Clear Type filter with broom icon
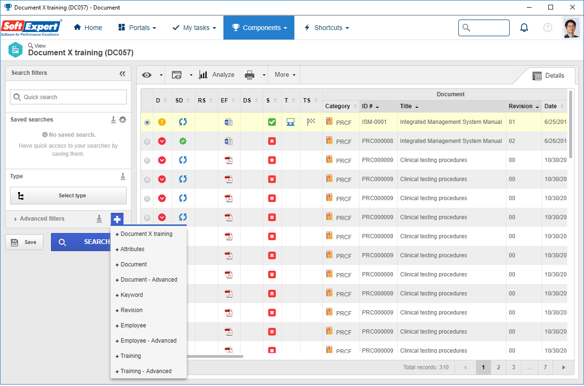Viewport: 584px width, 386px height. coord(123,176)
